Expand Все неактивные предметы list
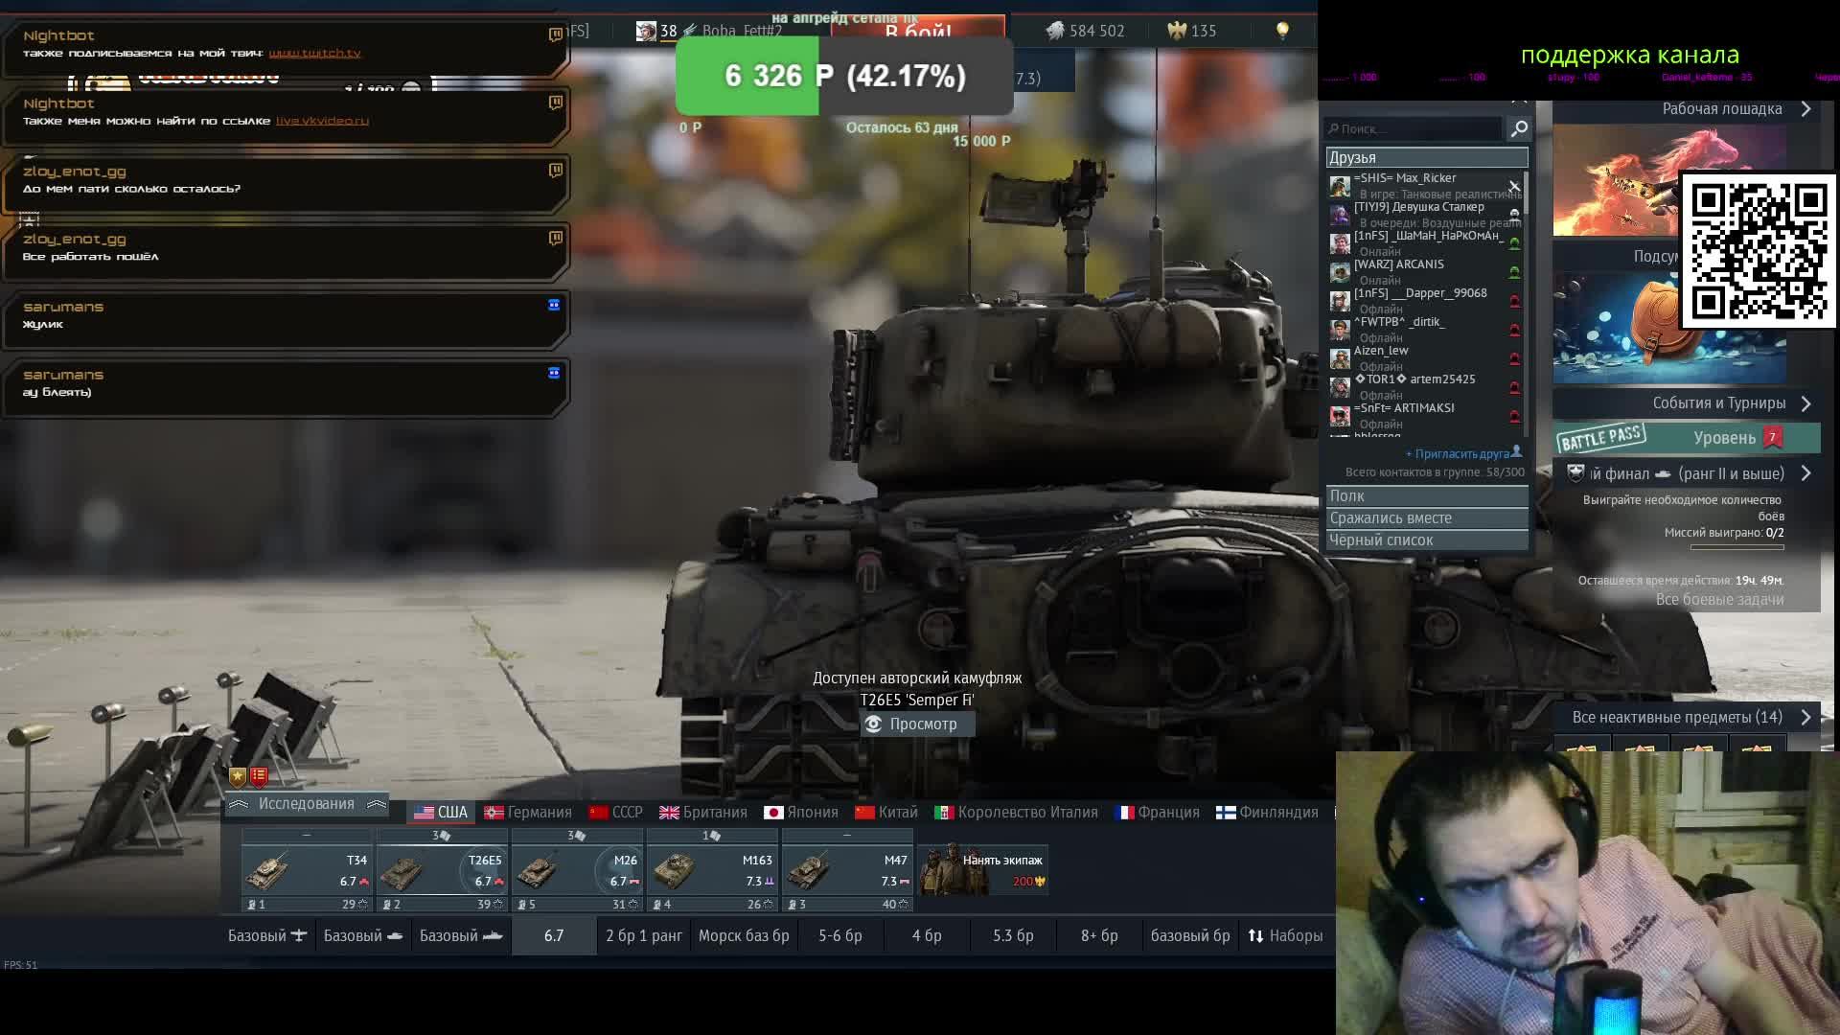The width and height of the screenshot is (1840, 1035). 1690,717
